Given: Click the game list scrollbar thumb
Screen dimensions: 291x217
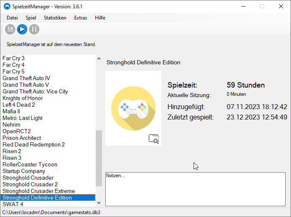Looking at the screenshot, I should pos(99,158).
